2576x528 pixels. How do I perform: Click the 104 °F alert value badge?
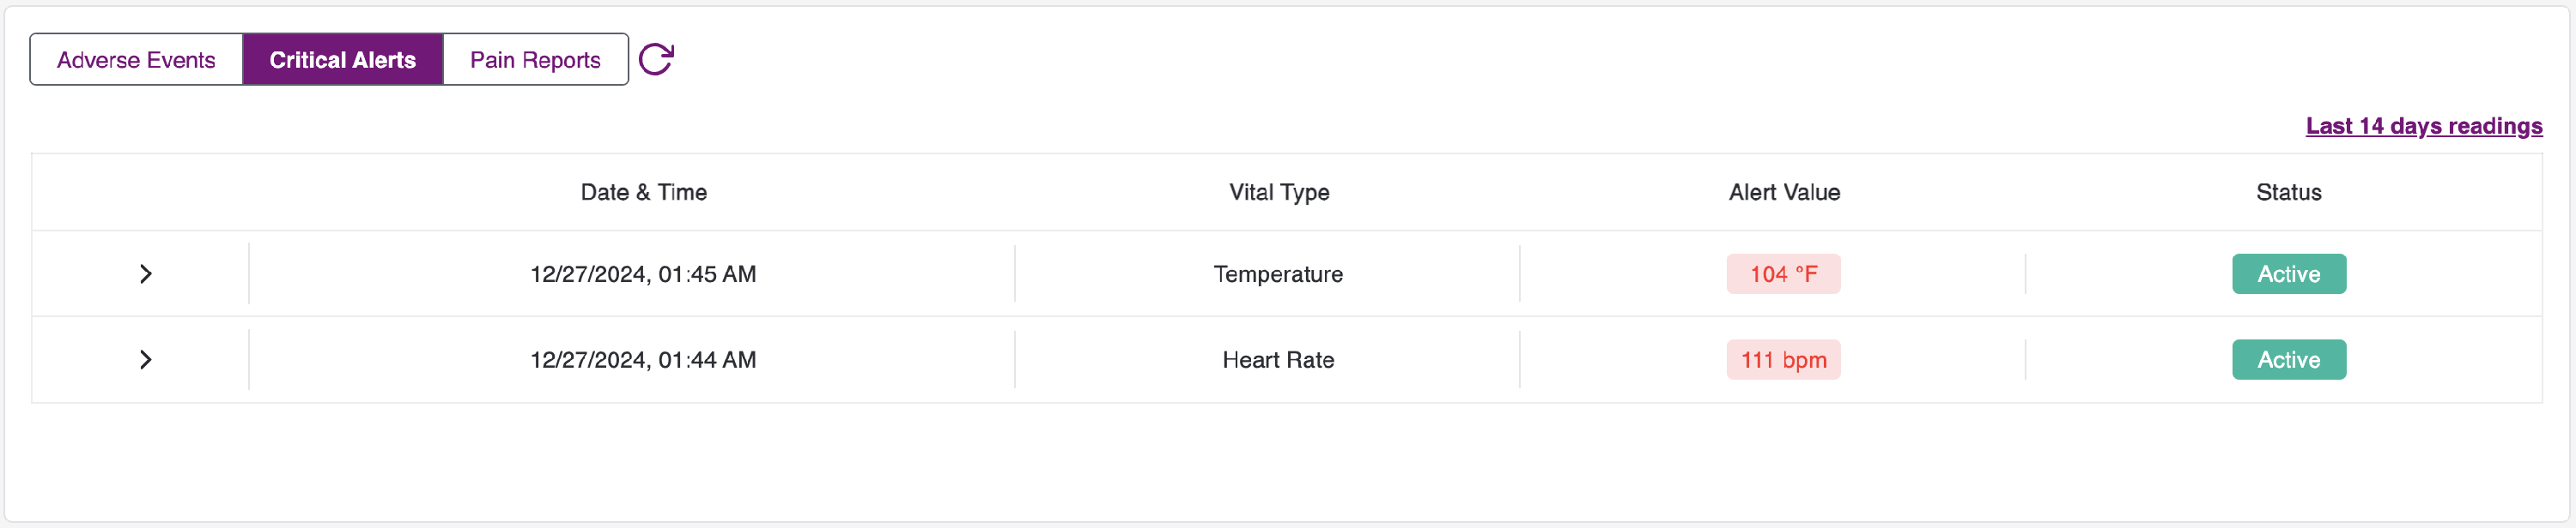[1783, 273]
